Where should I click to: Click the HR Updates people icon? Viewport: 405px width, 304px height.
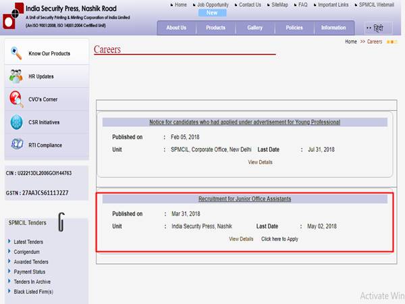click(x=16, y=76)
